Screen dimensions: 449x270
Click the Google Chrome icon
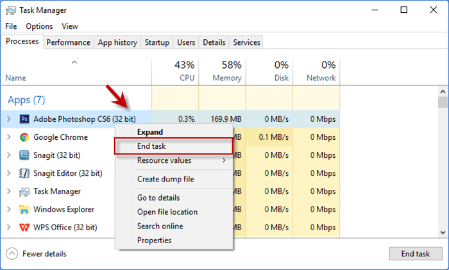[24, 137]
